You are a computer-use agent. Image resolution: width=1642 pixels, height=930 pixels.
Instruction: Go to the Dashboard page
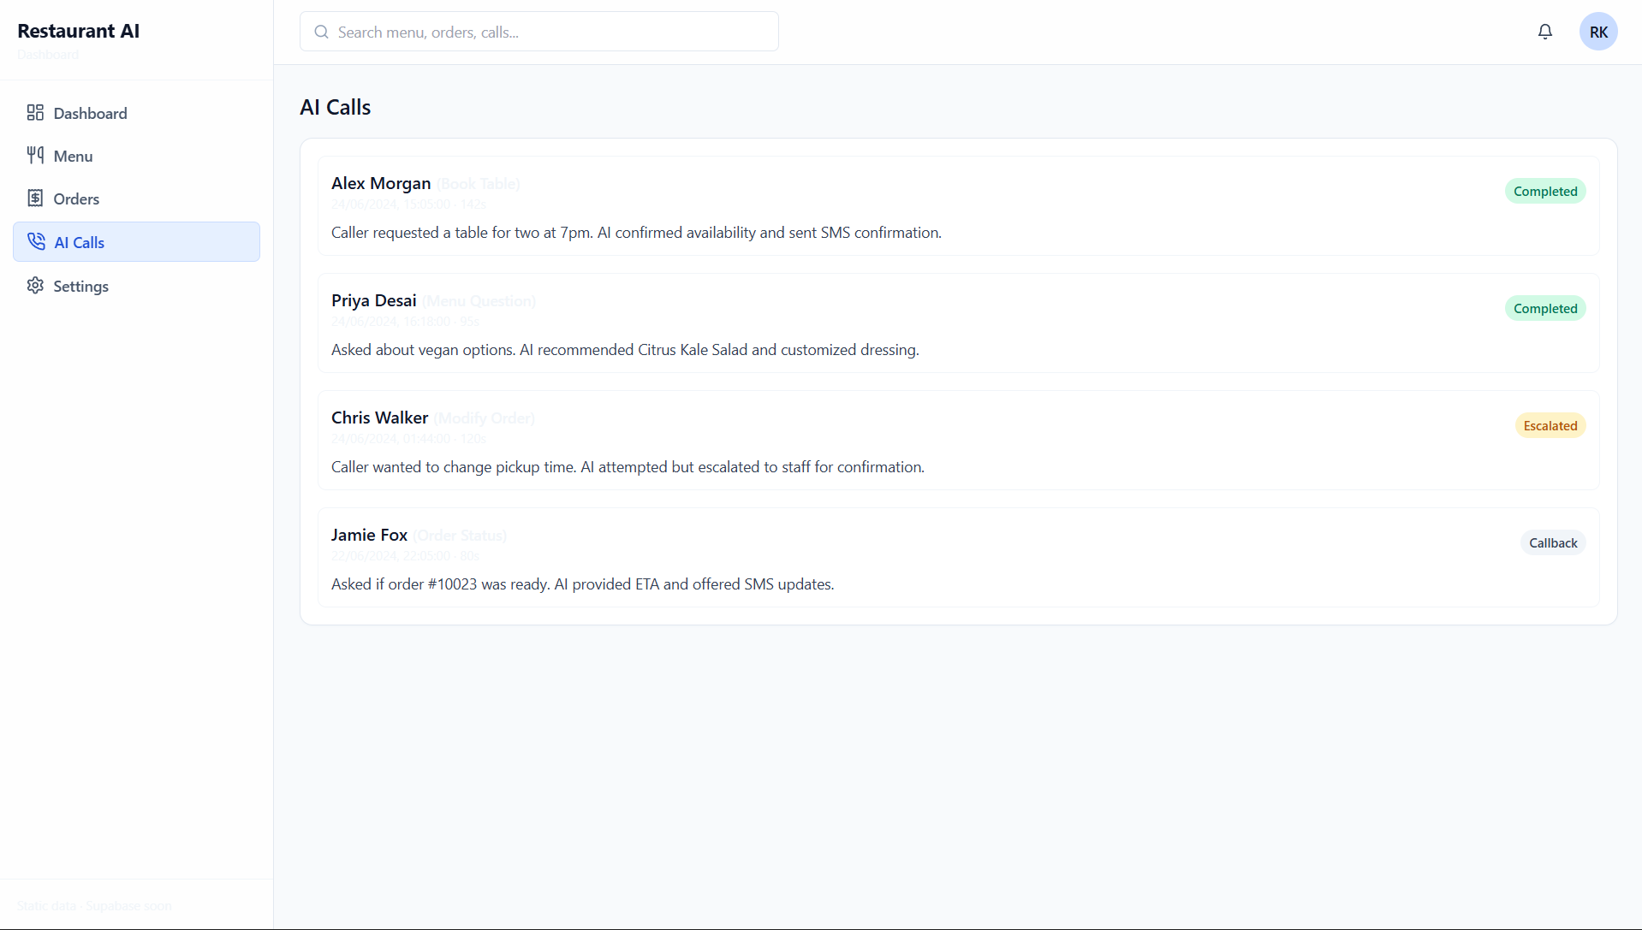(90, 113)
